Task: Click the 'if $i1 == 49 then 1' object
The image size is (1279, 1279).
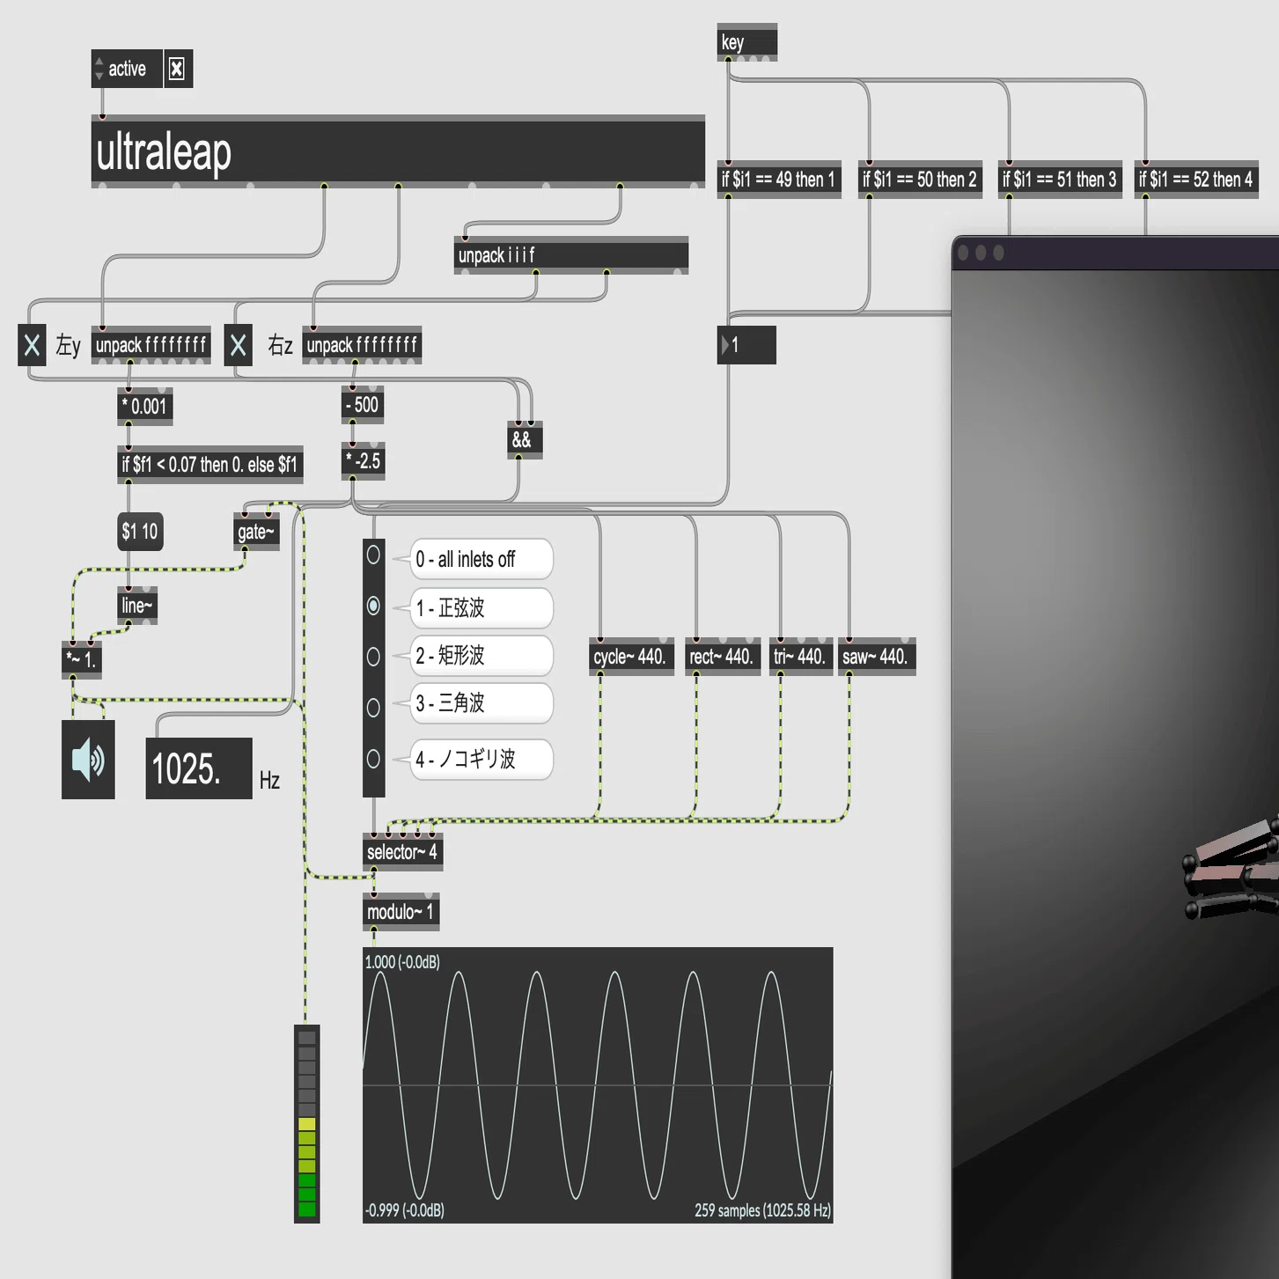Action: click(x=779, y=180)
